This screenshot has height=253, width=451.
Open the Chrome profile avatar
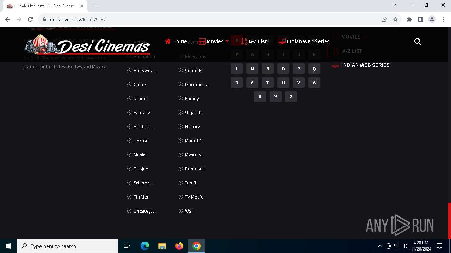click(x=432, y=19)
